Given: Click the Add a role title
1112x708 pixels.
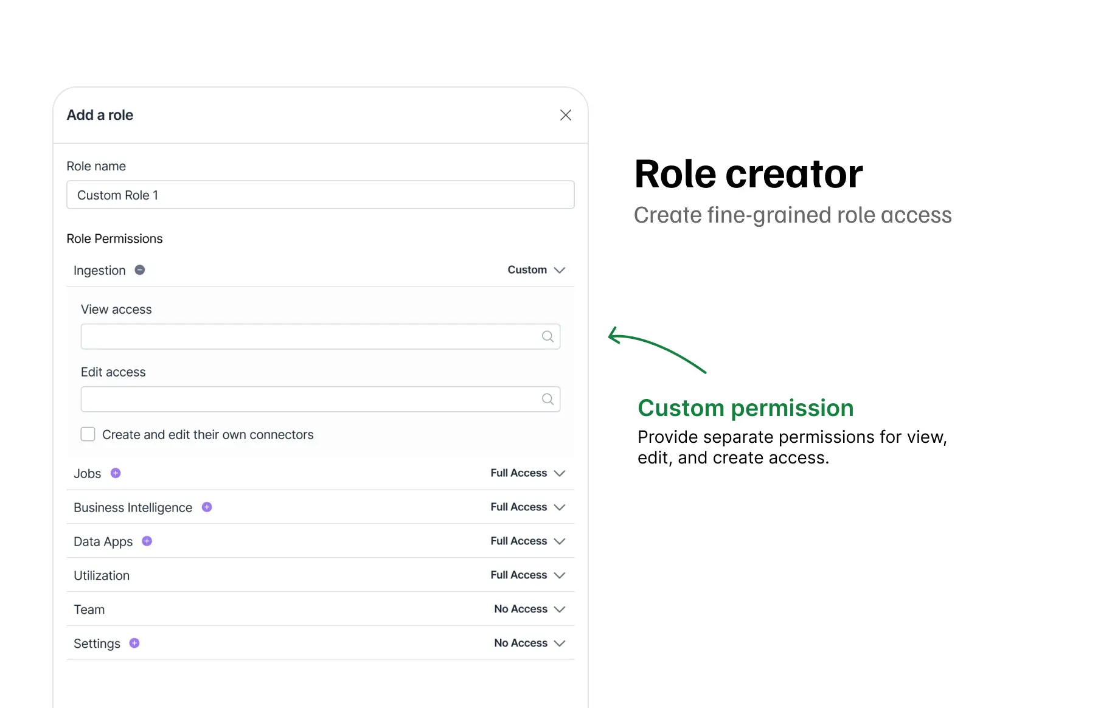Looking at the screenshot, I should point(100,115).
